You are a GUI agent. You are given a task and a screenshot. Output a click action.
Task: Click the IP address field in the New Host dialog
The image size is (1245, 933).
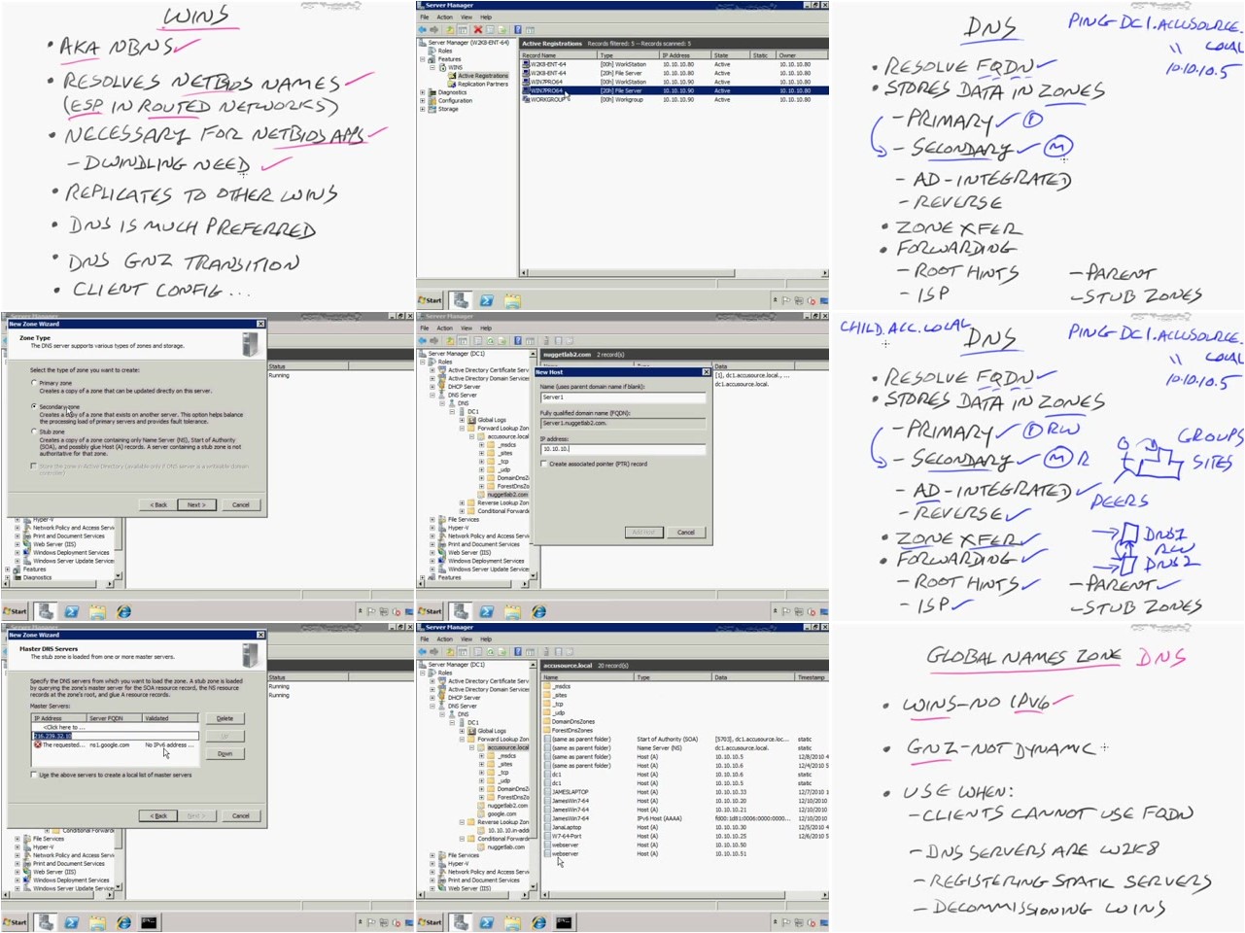[x=623, y=449]
